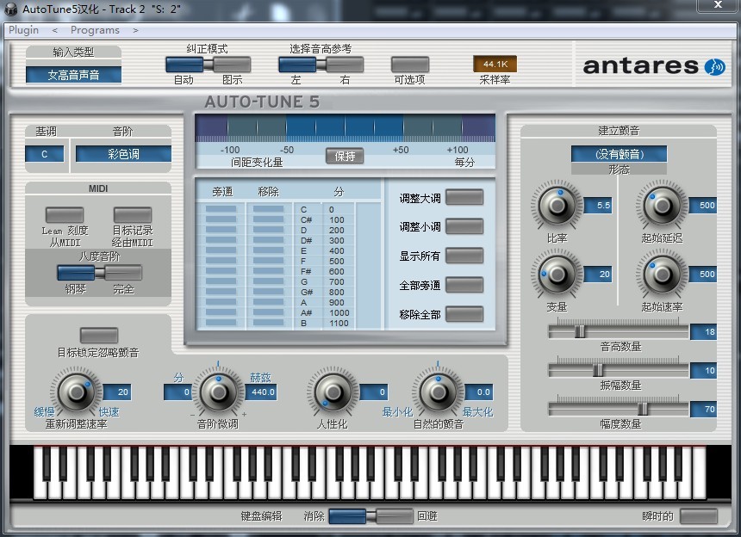
Task: Open the 输入类型 女高音声音 dropdown
Action: coord(74,75)
